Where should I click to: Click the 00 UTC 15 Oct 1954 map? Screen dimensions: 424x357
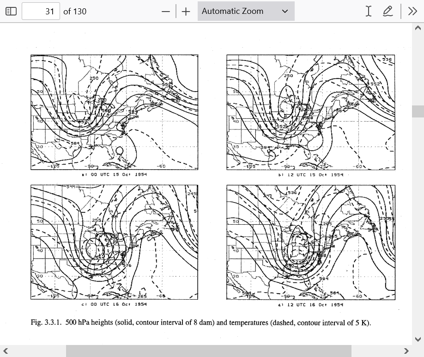(115, 112)
